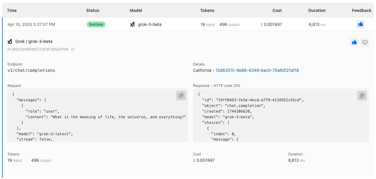This screenshot has width=376, height=179.
Task: Click the xAI logo beside grok-3-beta in row
Action: [x=133, y=24]
